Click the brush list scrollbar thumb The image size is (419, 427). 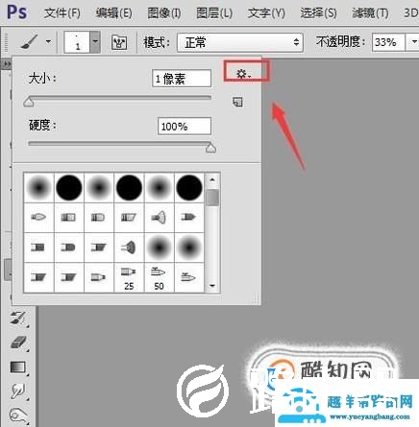(x=212, y=198)
